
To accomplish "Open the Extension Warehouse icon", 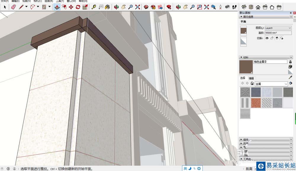I will click(153, 7).
